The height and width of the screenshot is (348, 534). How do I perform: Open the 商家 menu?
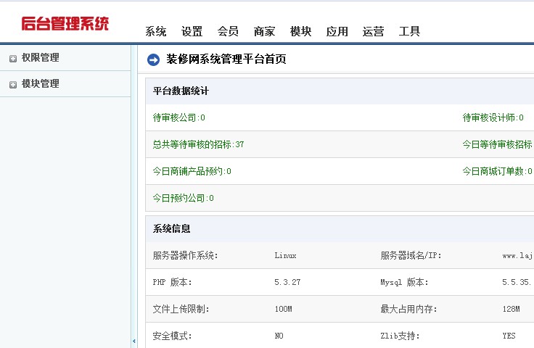coord(265,31)
